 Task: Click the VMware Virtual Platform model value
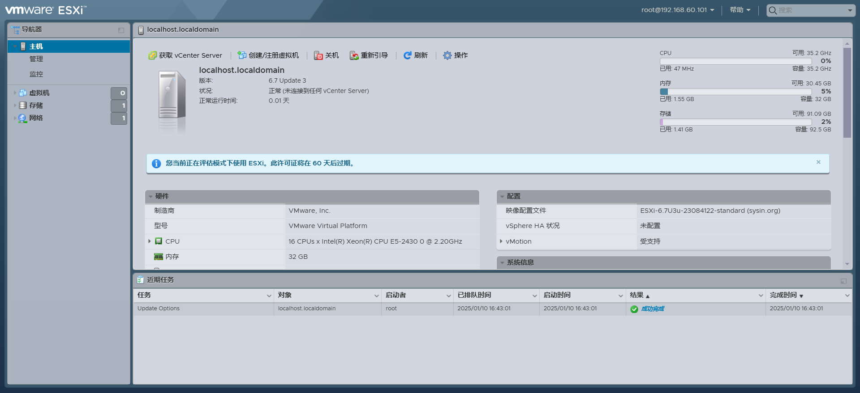(x=328, y=226)
